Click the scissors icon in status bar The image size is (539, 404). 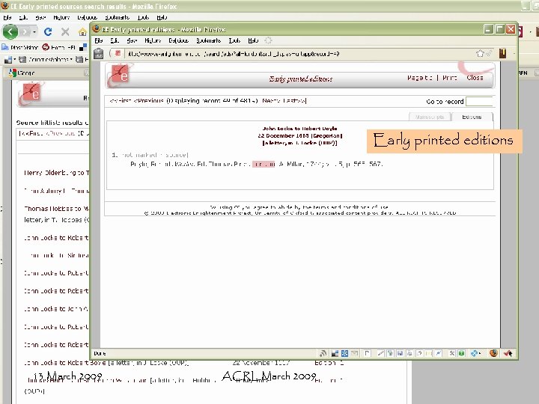[451, 353]
